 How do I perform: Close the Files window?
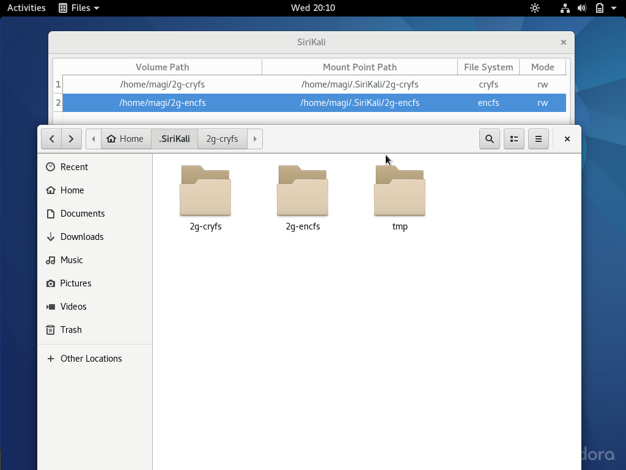567,139
